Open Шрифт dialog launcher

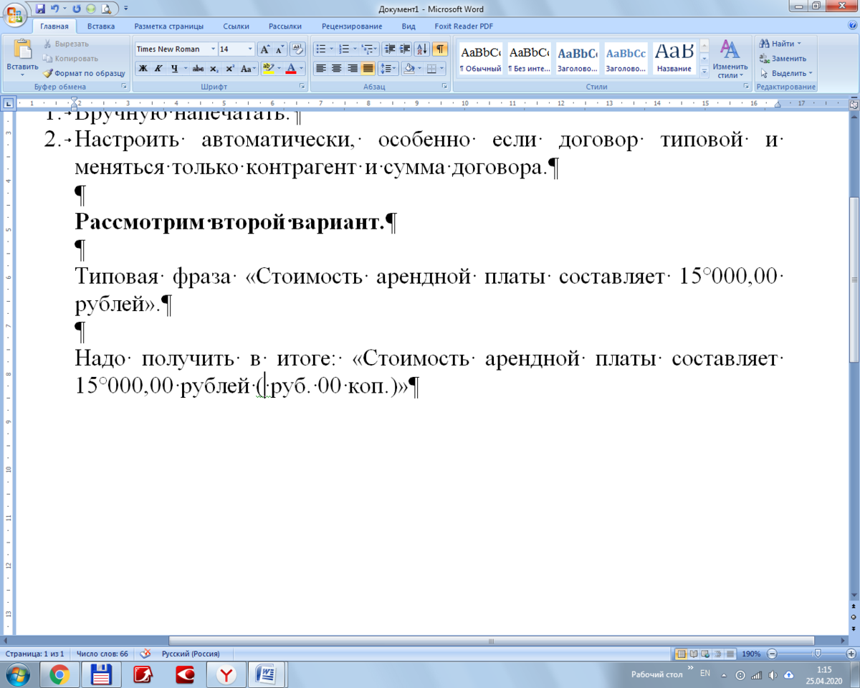302,87
